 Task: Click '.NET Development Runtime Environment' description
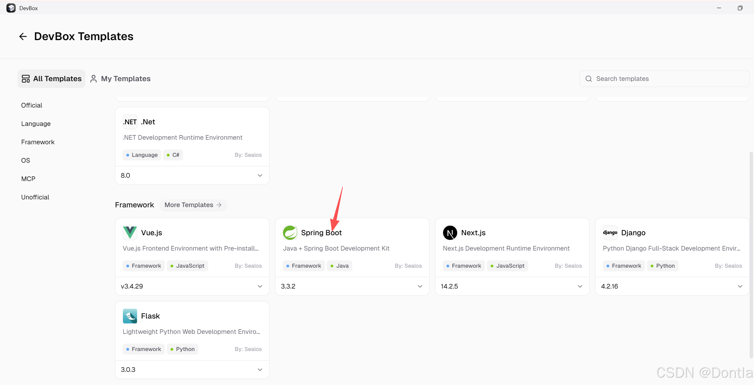pyautogui.click(x=182, y=138)
